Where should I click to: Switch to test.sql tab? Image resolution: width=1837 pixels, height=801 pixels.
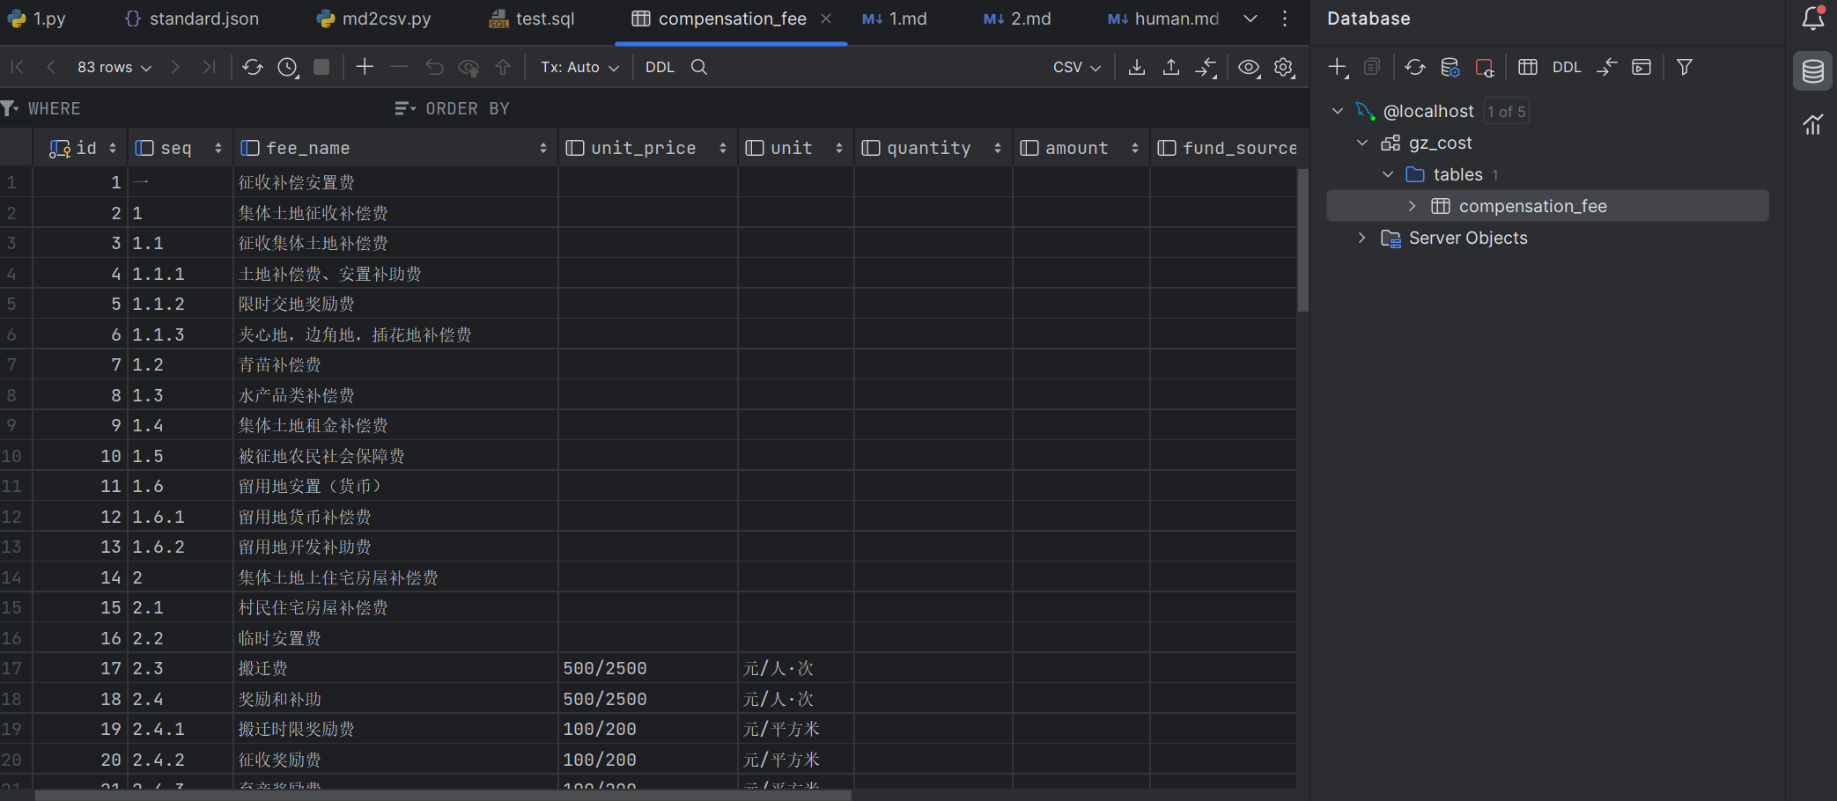[x=532, y=18]
